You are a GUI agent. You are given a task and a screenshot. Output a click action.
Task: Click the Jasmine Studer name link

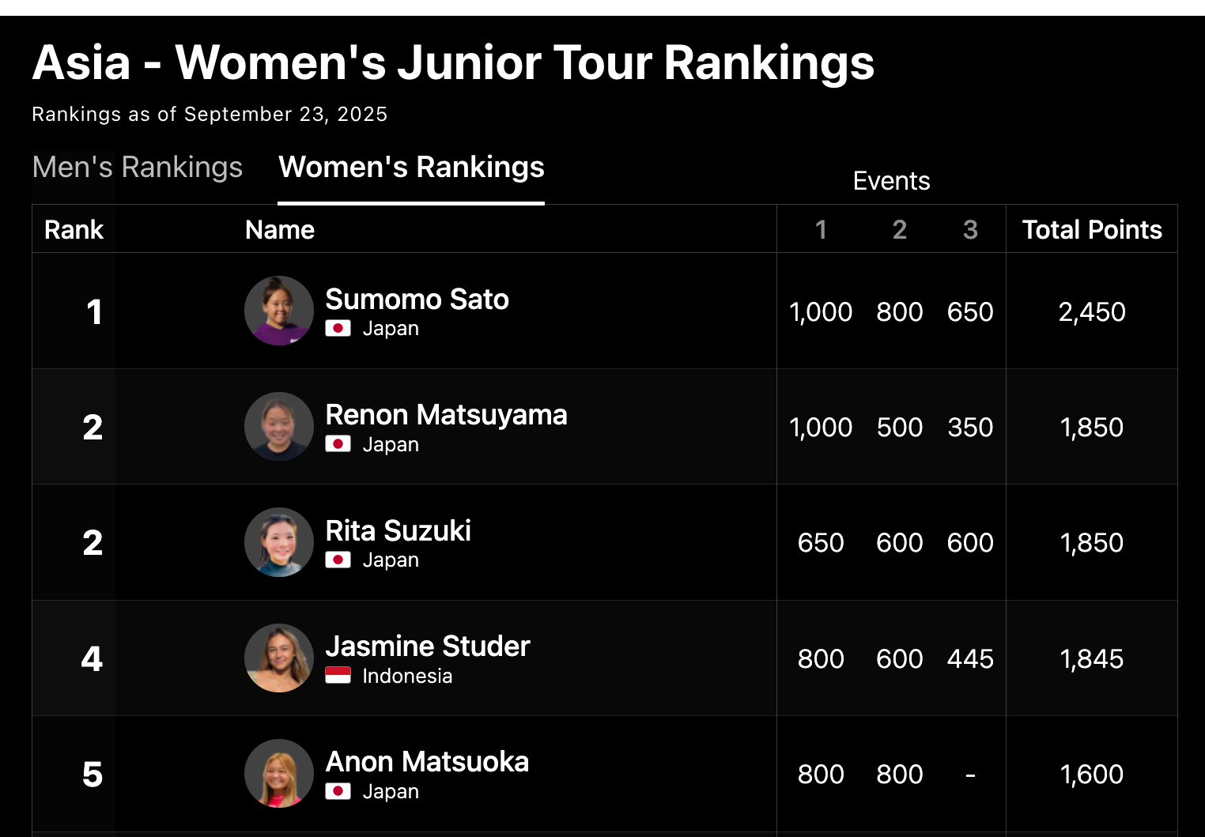pyautogui.click(x=427, y=647)
